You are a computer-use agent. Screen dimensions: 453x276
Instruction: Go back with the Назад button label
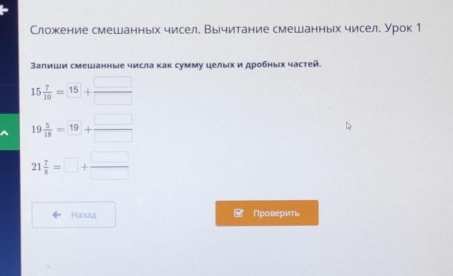click(x=84, y=215)
